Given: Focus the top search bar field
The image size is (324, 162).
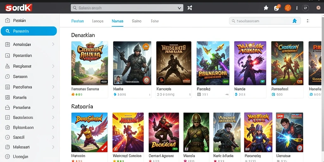Looking at the screenshot, I should point(127,8).
